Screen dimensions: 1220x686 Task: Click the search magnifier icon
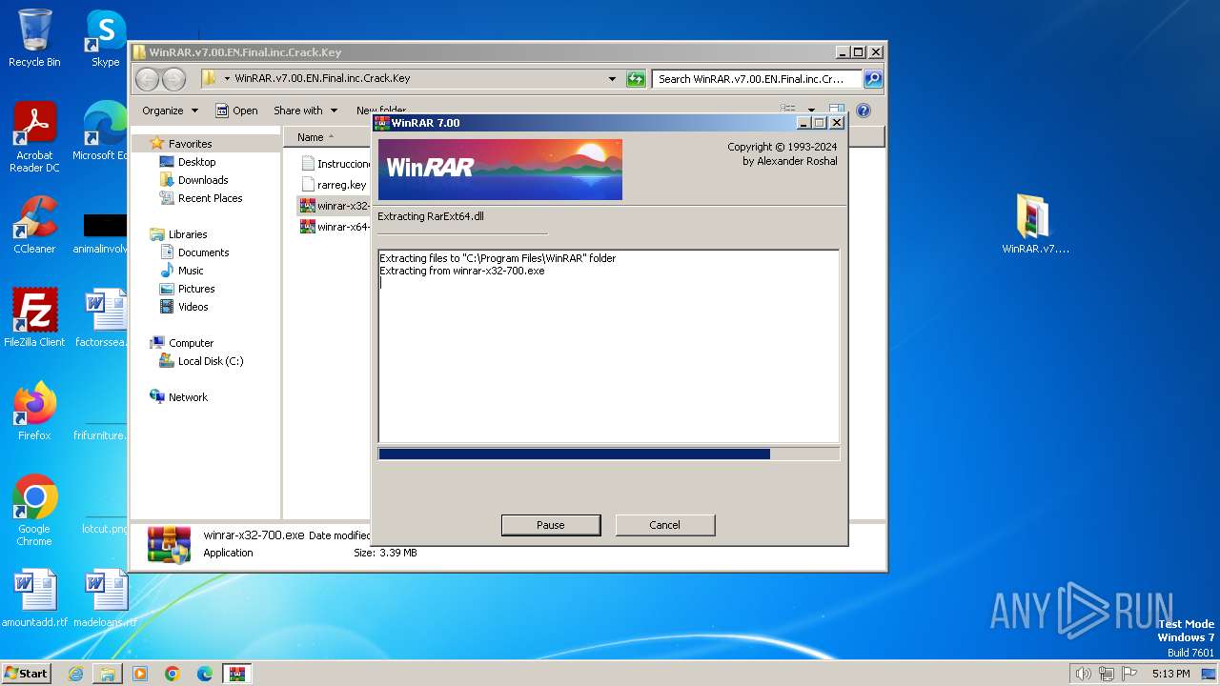click(x=873, y=79)
